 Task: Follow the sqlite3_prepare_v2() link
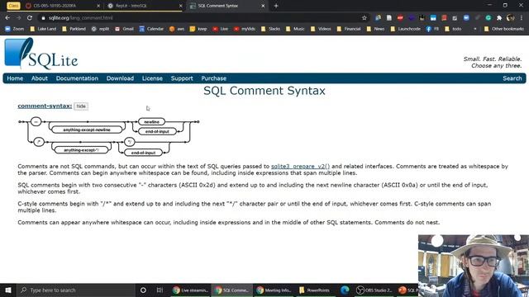pyautogui.click(x=300, y=167)
